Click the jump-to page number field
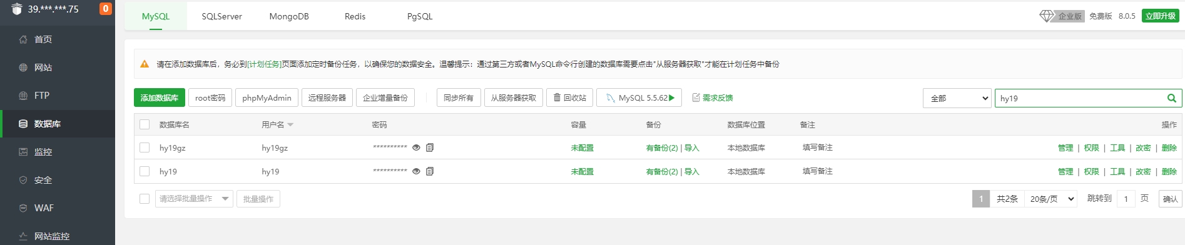This screenshot has height=245, width=1185. click(1126, 199)
